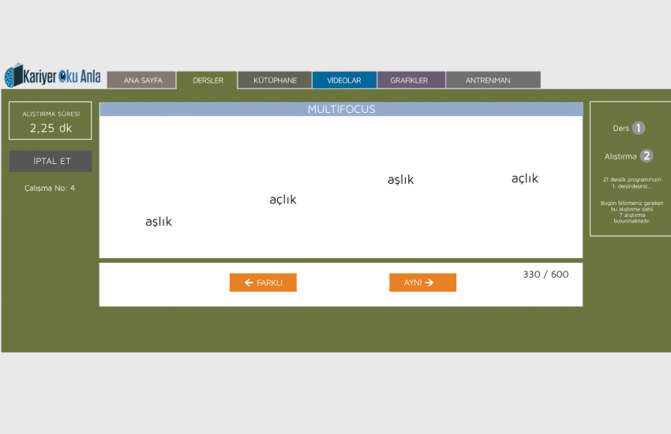Click the Alıştırma number 2 badge
This screenshot has width=671, height=434.
647,155
